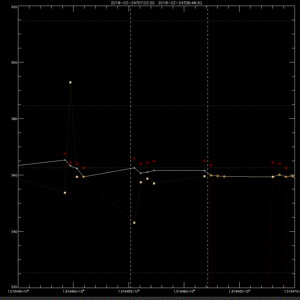
Task: Select the orange peak data marker near 593
Action: [x=70, y=82]
